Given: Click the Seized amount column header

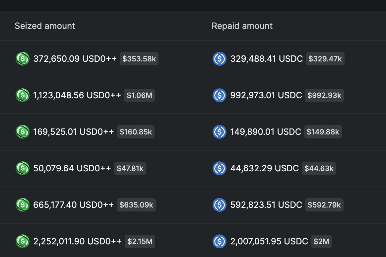Looking at the screenshot, I should pyautogui.click(x=45, y=26).
